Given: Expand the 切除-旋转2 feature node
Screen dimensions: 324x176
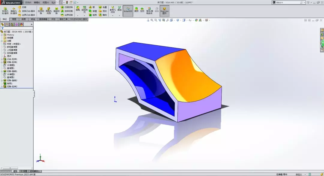Looking at the screenshot, I should point(2,80).
